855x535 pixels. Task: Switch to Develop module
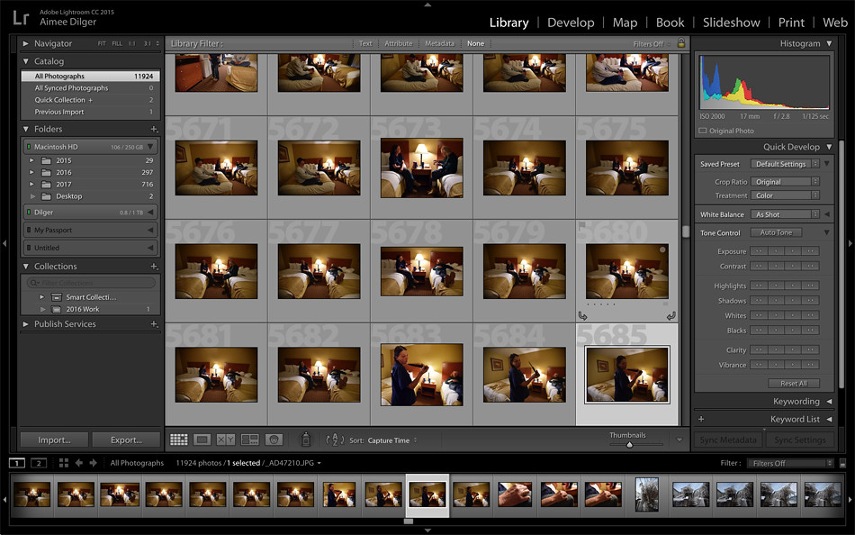571,23
